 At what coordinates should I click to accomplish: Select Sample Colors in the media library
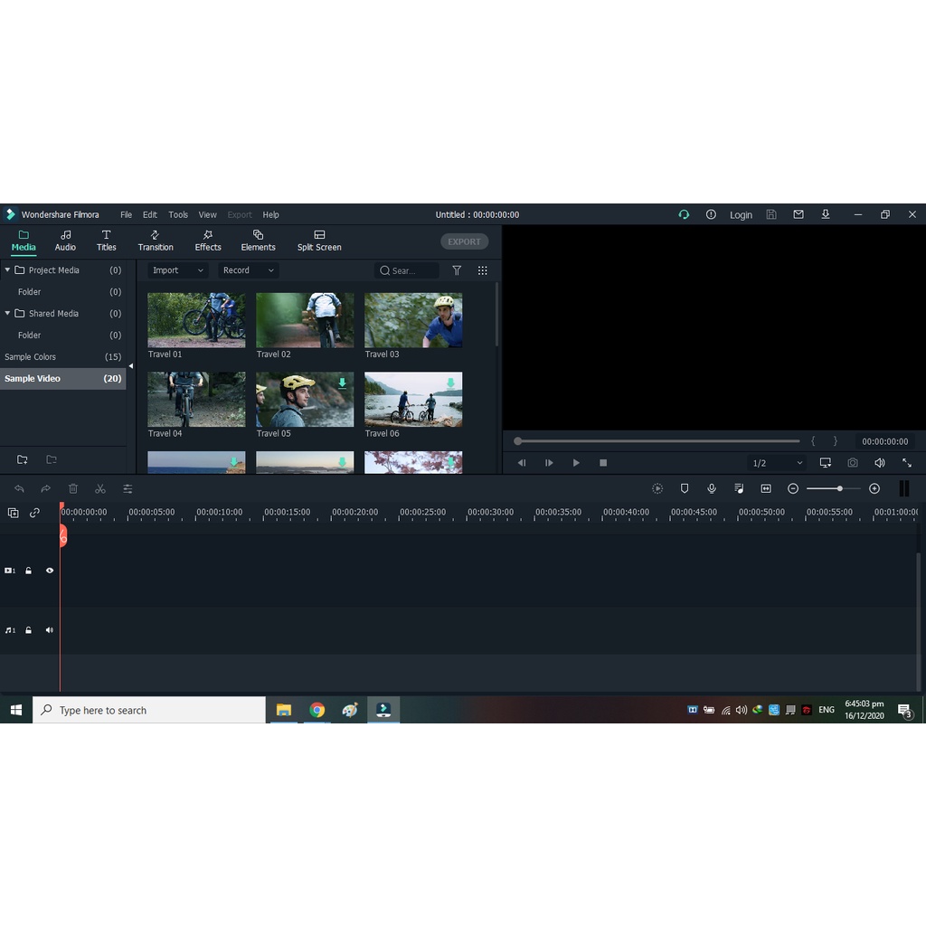pos(31,357)
